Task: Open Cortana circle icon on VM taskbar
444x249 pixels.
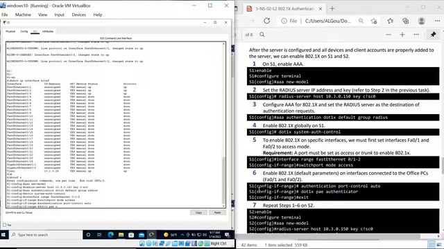Action: pyautogui.click(x=88, y=235)
